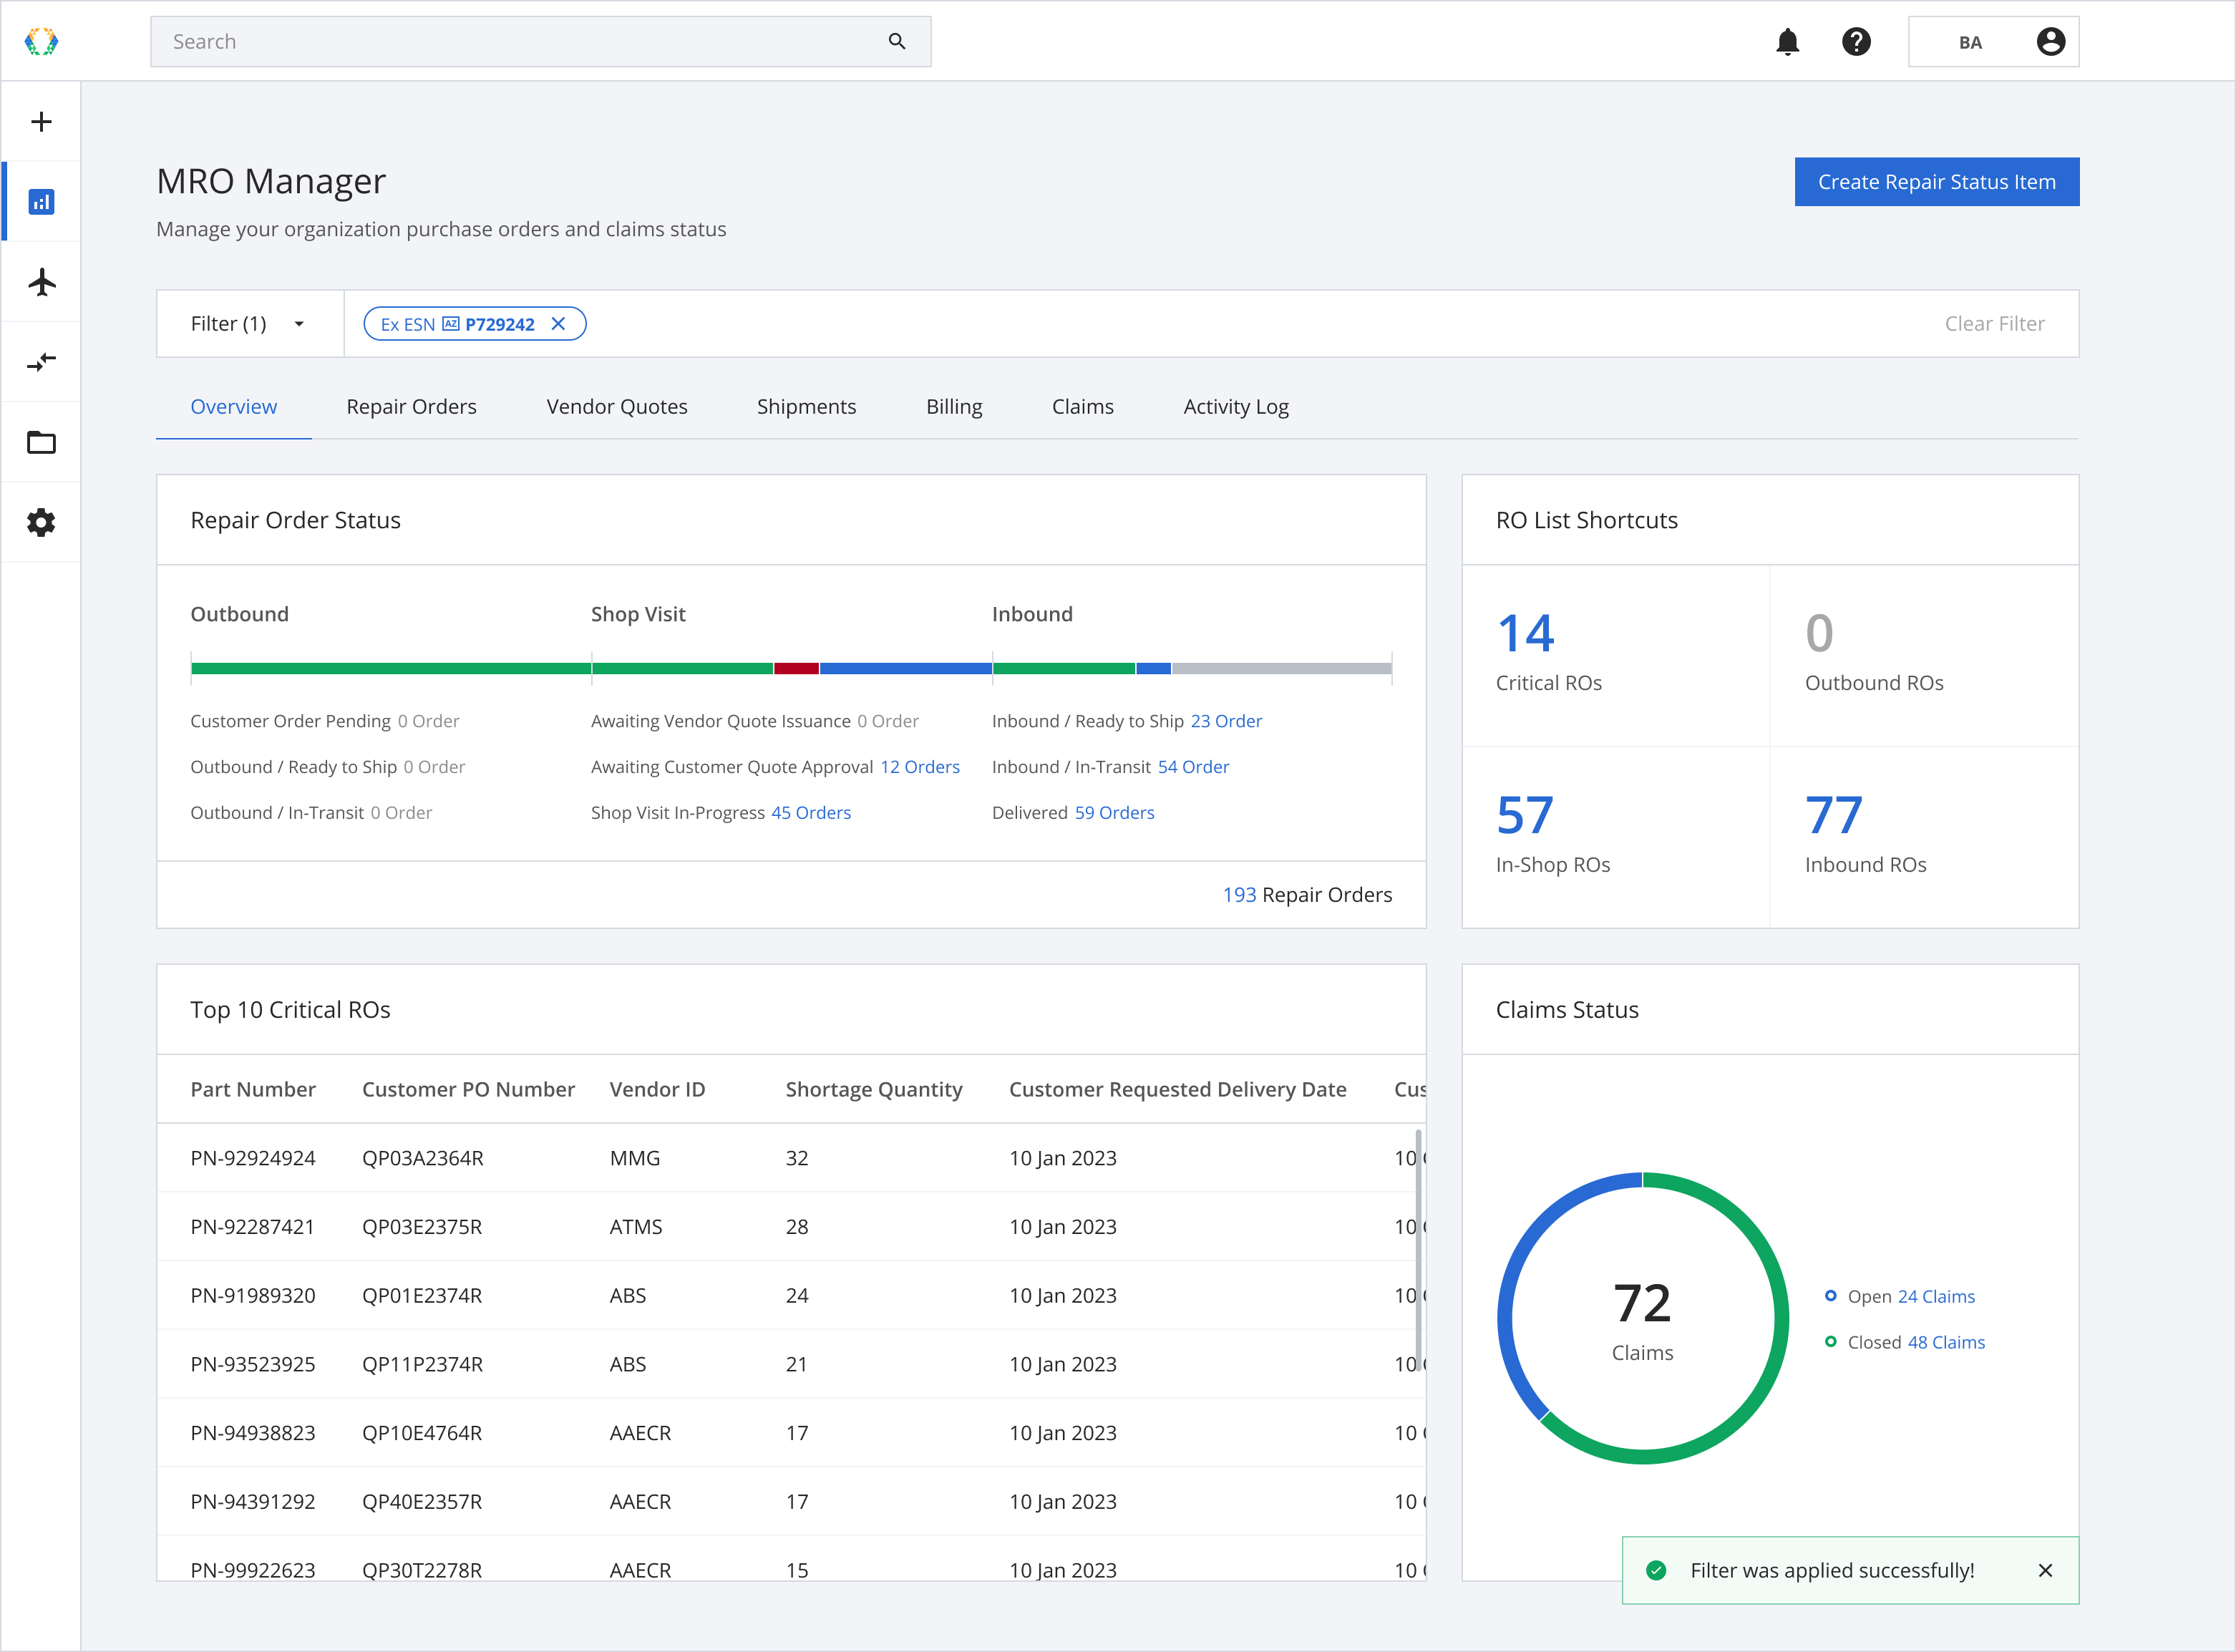Remove the Ex ESN P729242 filter chip

(558, 324)
